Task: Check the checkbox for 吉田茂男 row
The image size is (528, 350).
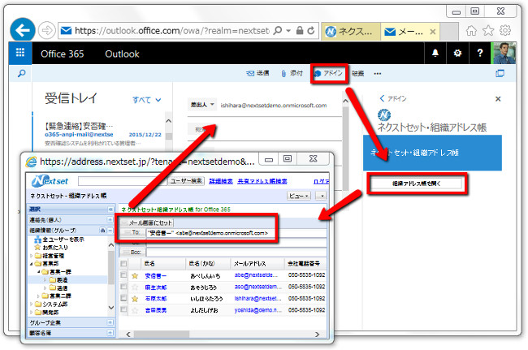Action: coord(123,309)
